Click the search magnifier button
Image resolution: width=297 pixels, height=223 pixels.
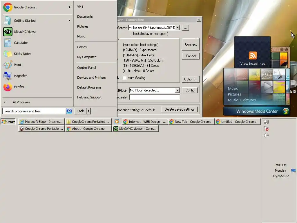pyautogui.click(x=69, y=111)
